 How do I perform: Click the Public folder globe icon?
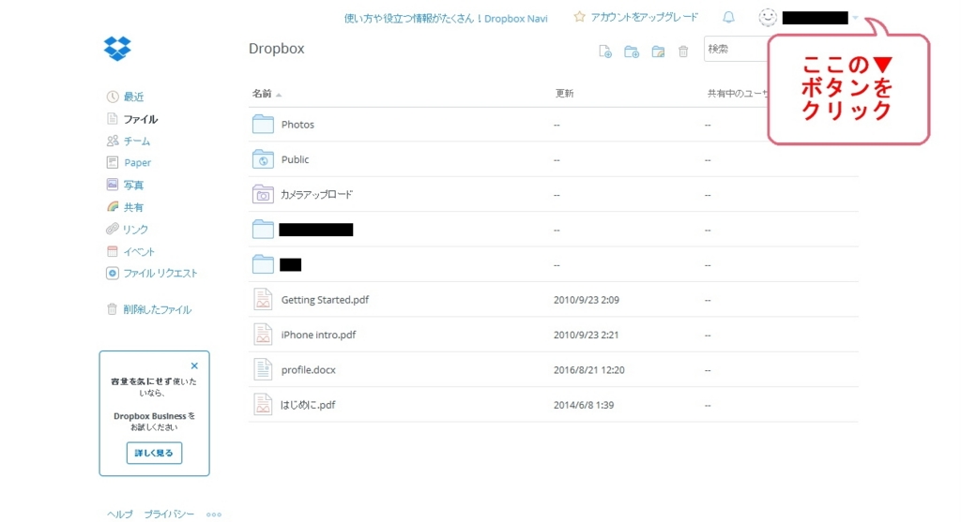tap(263, 159)
